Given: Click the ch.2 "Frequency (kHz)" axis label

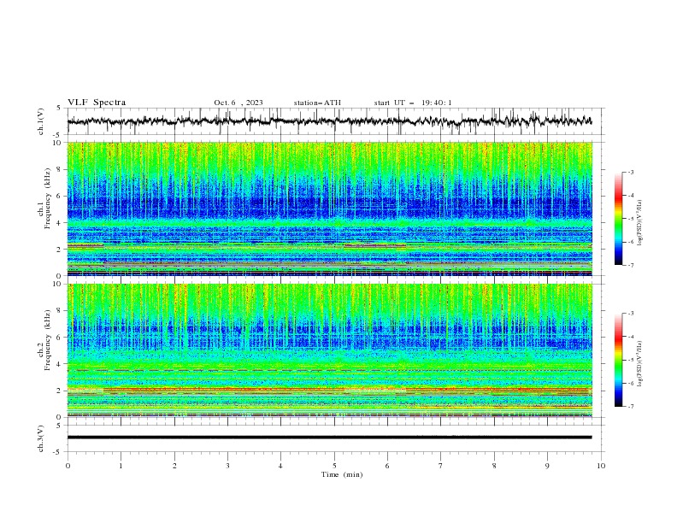Looking at the screenshot, I should coord(47,340).
